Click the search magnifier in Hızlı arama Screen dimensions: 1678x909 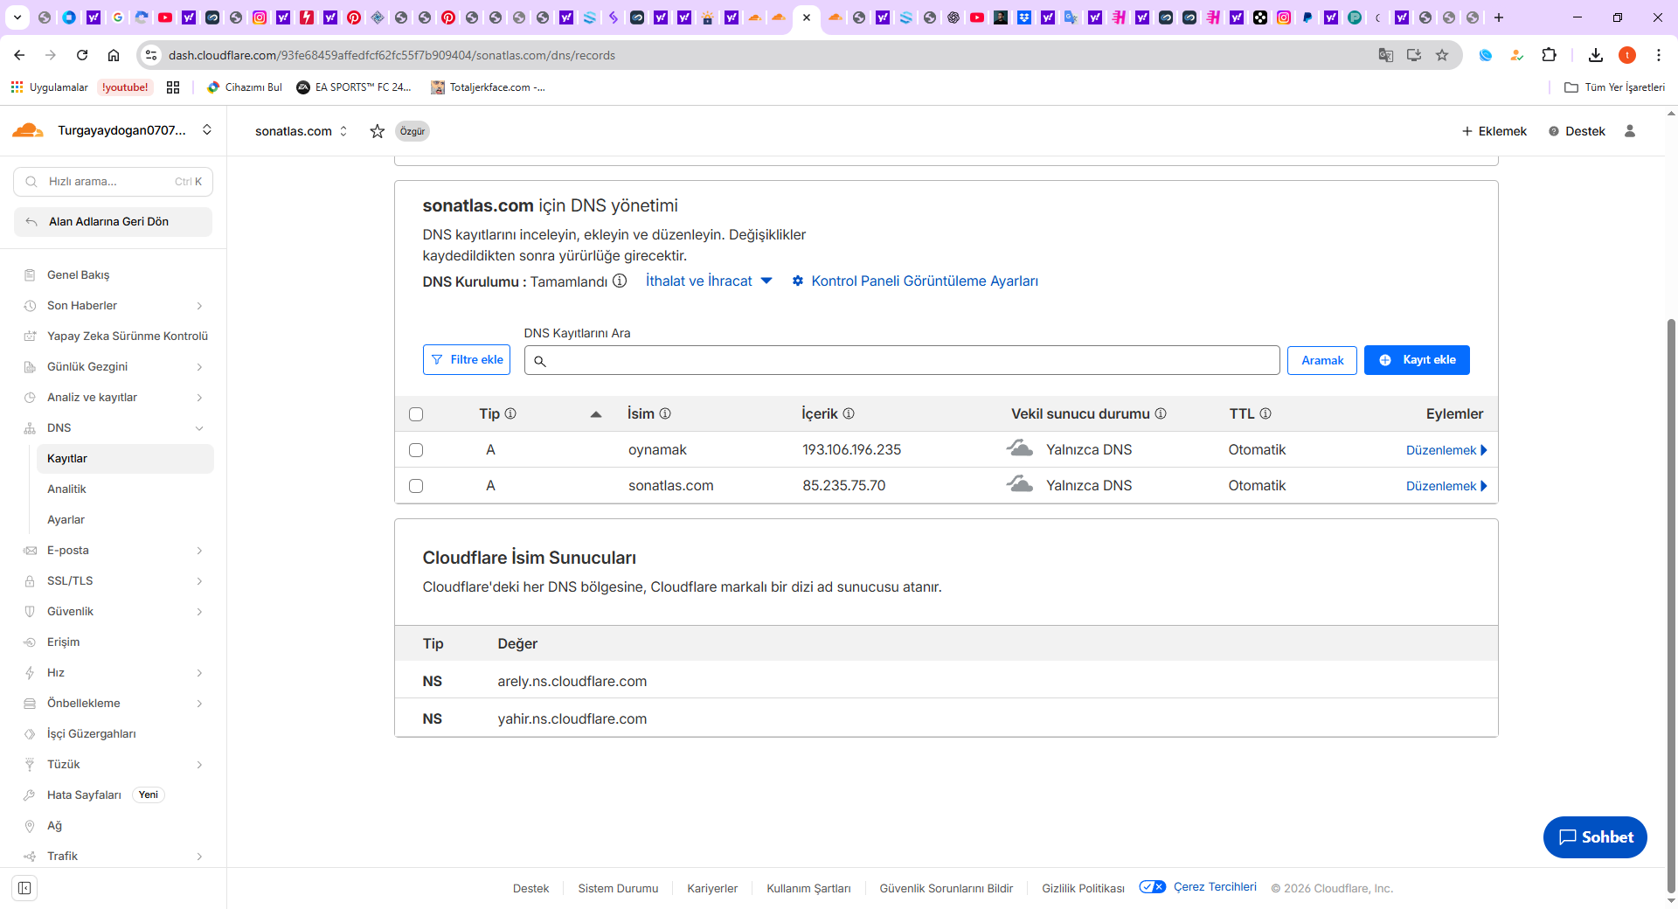pyautogui.click(x=31, y=182)
